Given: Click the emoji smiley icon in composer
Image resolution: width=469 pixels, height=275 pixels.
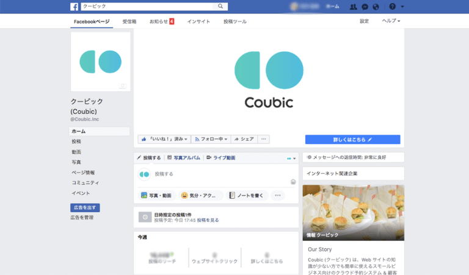Looking at the screenshot, I should tap(293, 182).
